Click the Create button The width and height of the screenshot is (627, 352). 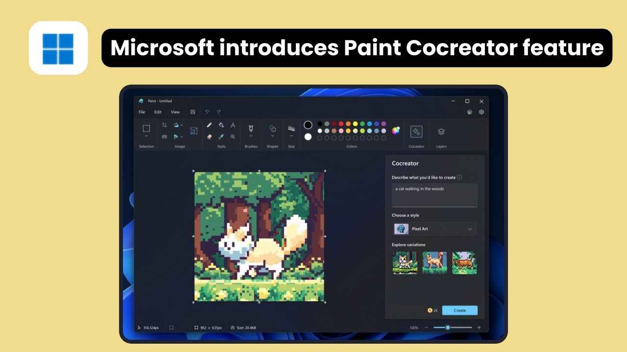tap(459, 310)
